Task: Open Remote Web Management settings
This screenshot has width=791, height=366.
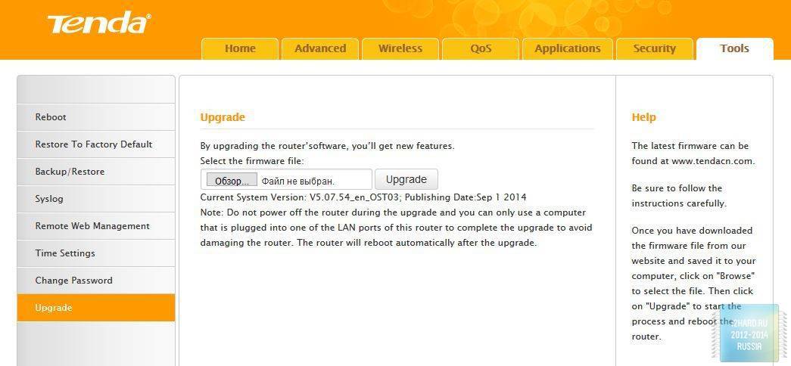Action: (96, 226)
